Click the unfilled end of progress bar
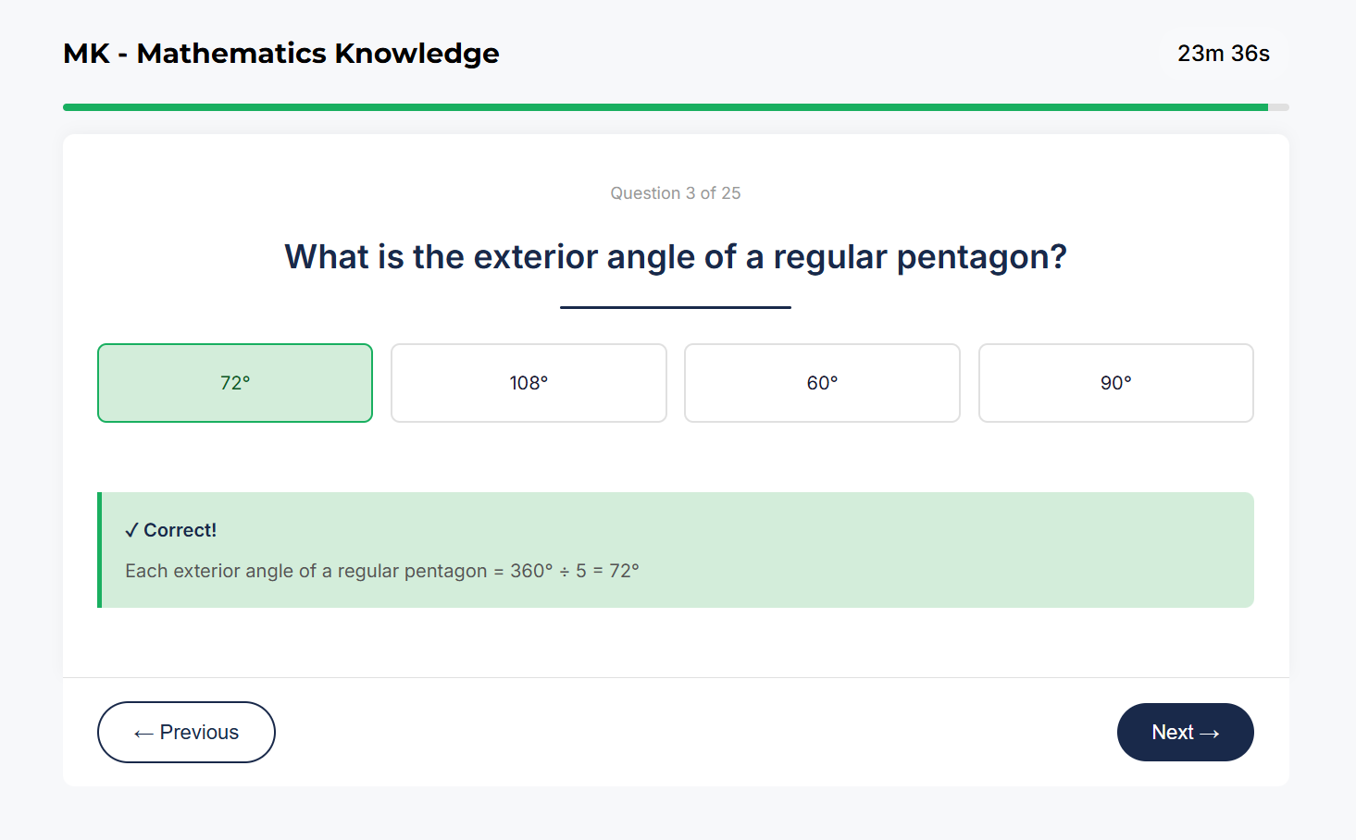The image size is (1356, 840). (x=1277, y=106)
